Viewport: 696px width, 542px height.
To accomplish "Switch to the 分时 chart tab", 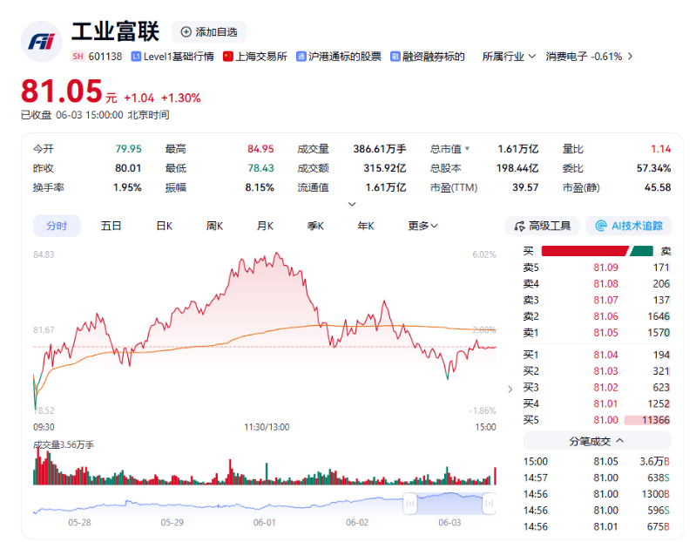I will tap(57, 226).
